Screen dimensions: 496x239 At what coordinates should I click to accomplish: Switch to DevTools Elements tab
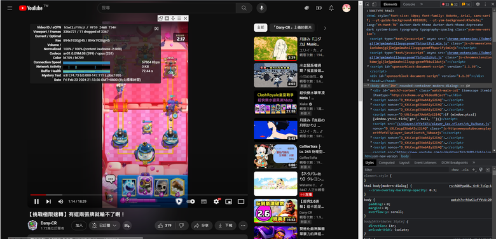tap(390, 4)
